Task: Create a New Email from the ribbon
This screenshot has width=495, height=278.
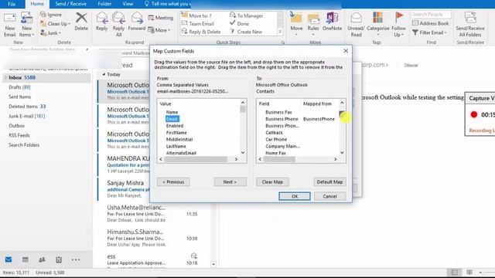Action: click(10, 25)
